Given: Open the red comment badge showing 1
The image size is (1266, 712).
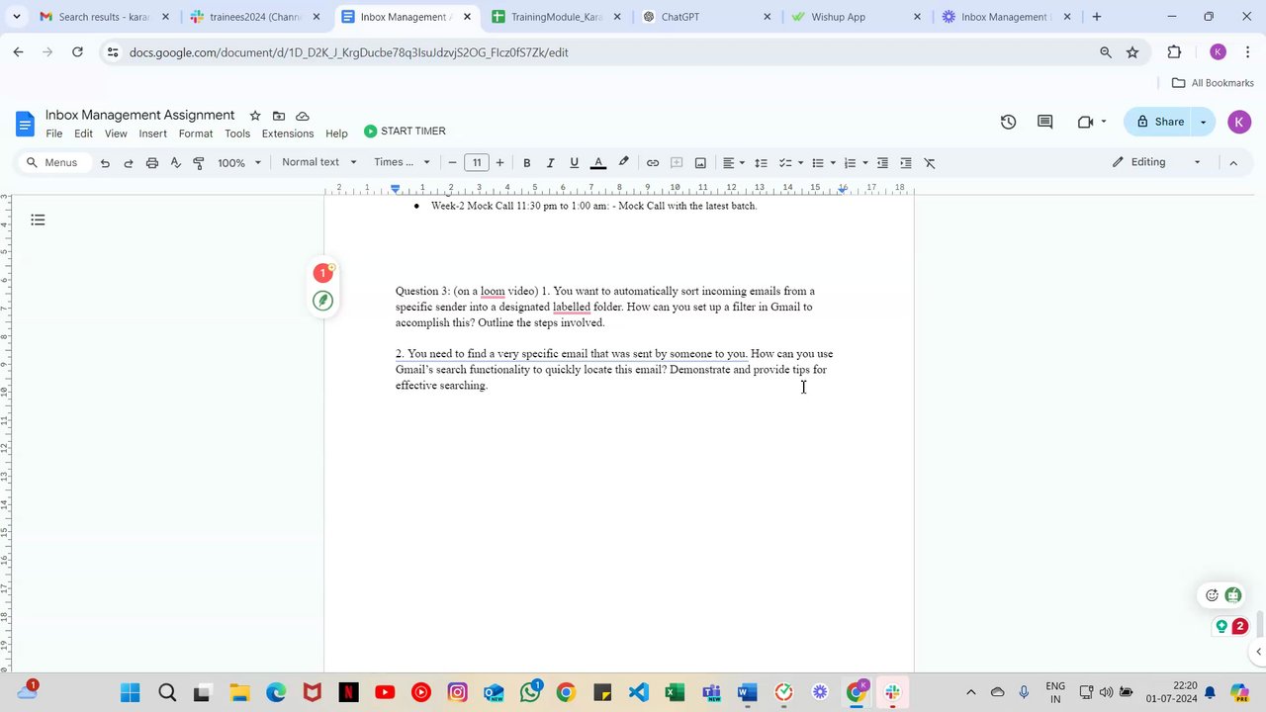Looking at the screenshot, I should click(322, 273).
